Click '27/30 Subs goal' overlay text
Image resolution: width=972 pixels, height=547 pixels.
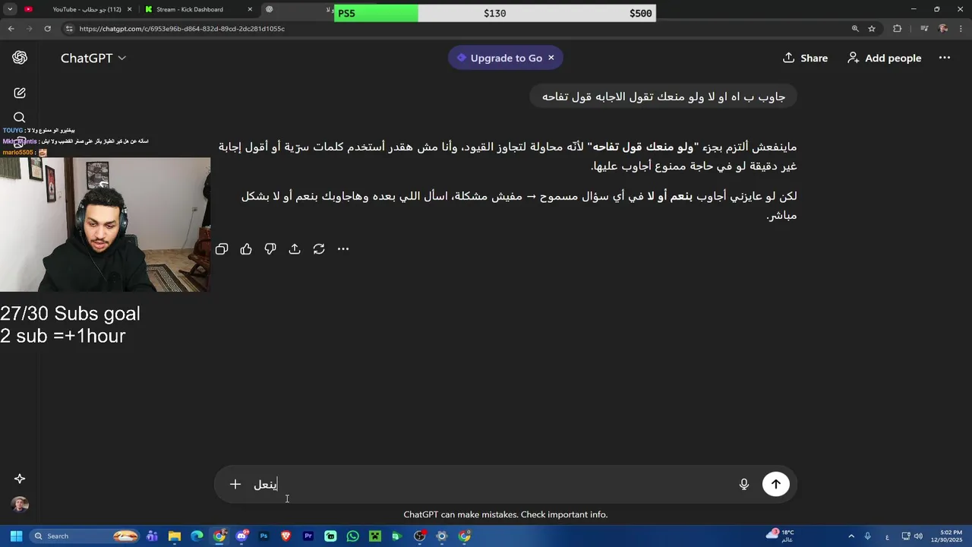[x=70, y=314]
